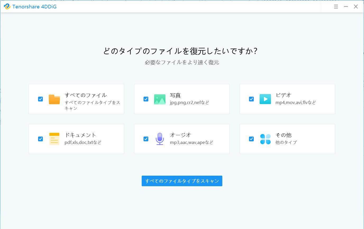The width and height of the screenshot is (364, 229).
Task: Click the blue play icon for ビデオ
Action: [x=265, y=99]
